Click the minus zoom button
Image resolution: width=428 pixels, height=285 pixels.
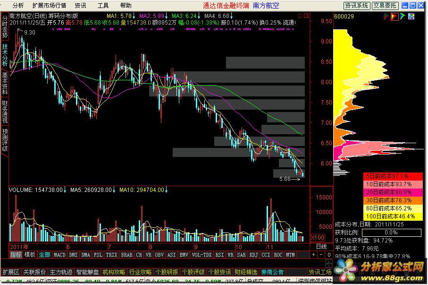[x=321, y=255]
